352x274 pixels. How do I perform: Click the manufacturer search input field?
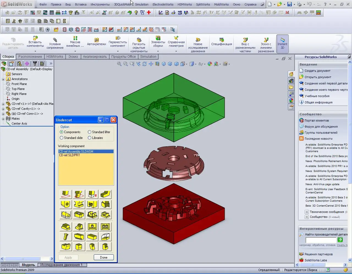[321, 240]
